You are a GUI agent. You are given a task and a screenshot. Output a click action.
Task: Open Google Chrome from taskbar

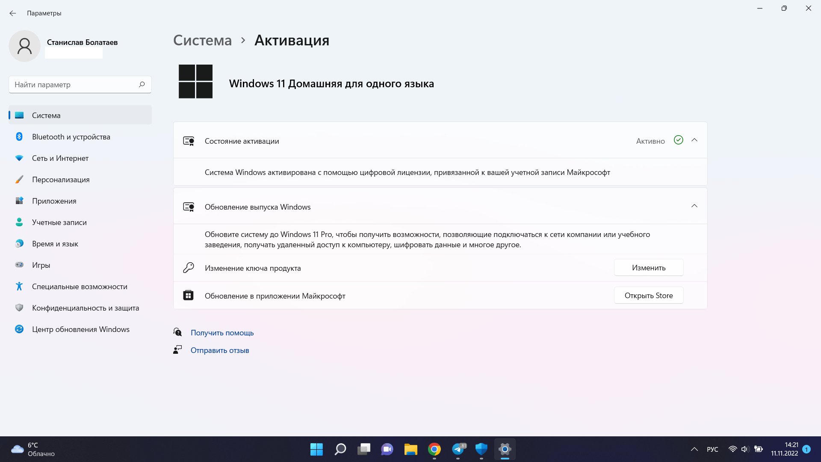[434, 450]
